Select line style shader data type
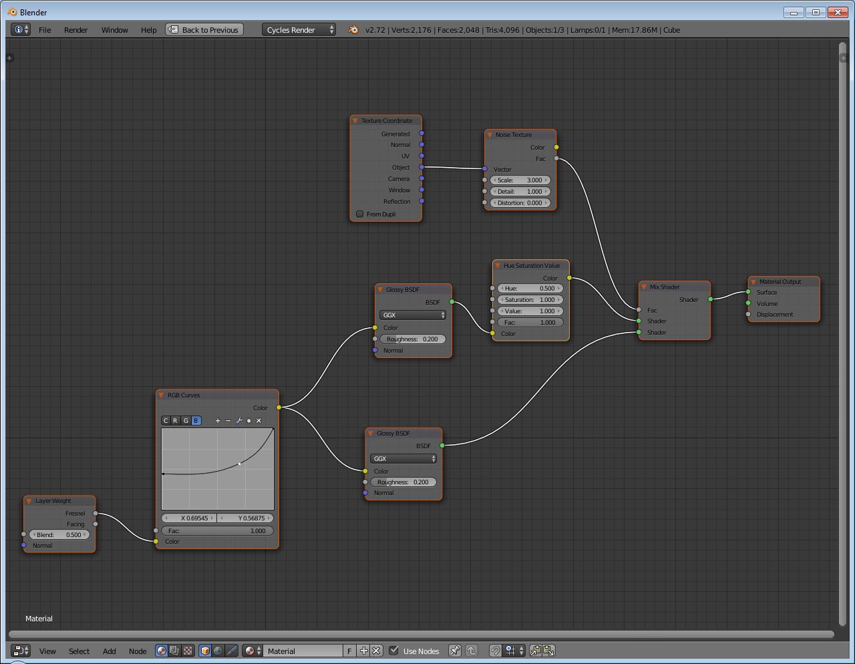855x664 pixels. (x=231, y=651)
